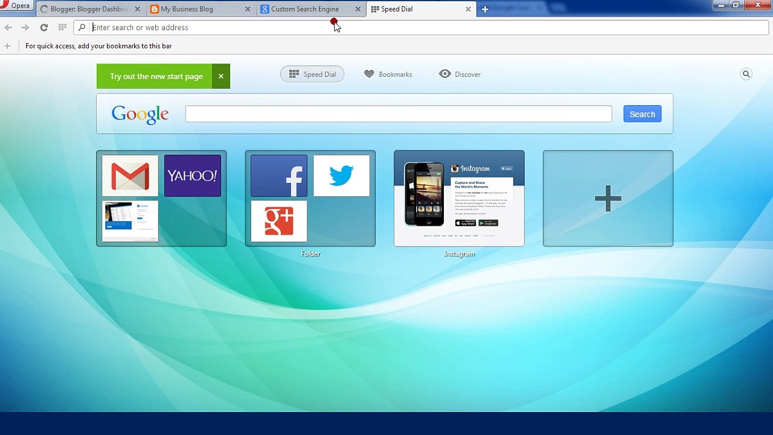Open Speed Dial grid icon in toolbar

tap(62, 27)
